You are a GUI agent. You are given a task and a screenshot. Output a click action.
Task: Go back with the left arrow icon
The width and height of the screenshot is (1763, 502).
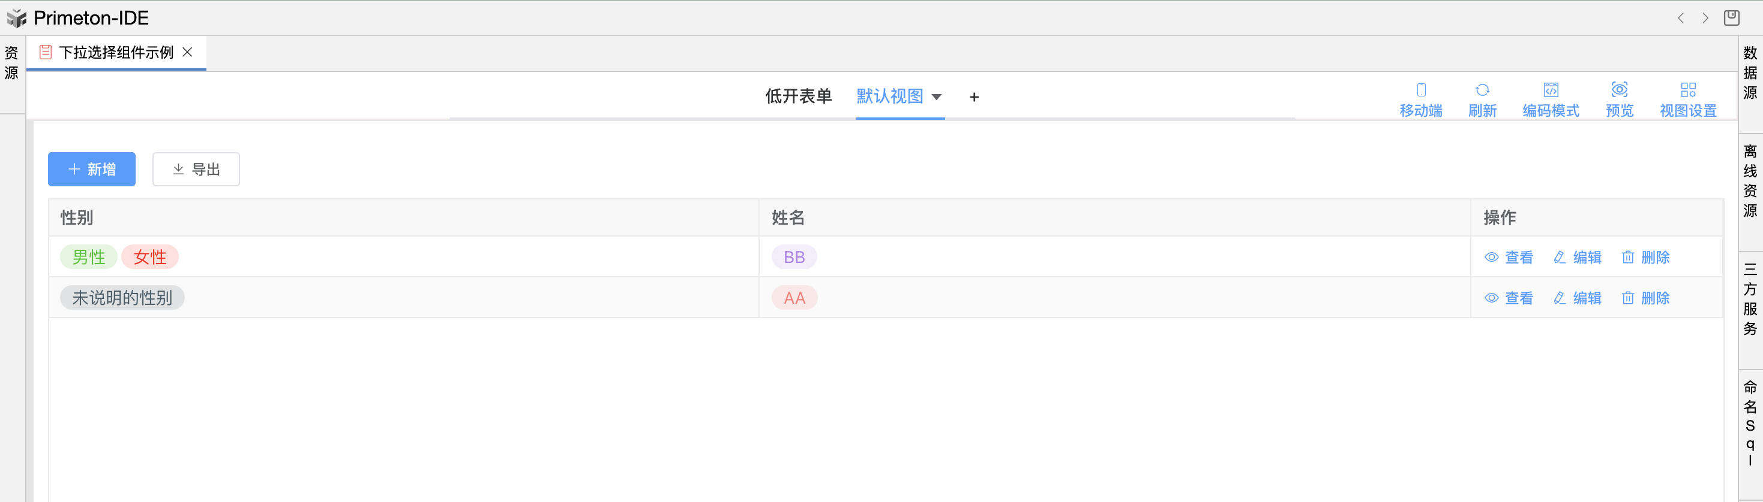coord(1680,19)
